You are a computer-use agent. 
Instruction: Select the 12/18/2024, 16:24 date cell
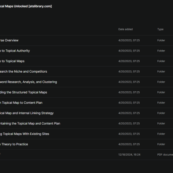click(129, 154)
